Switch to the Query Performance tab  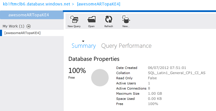click(126, 46)
